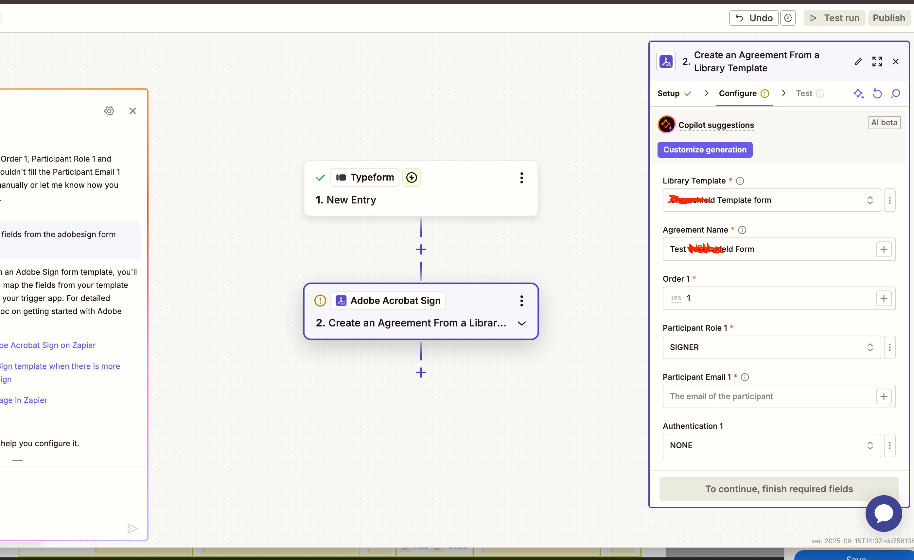The height and width of the screenshot is (560, 914).
Task: Click Customize generation button
Action: click(705, 149)
